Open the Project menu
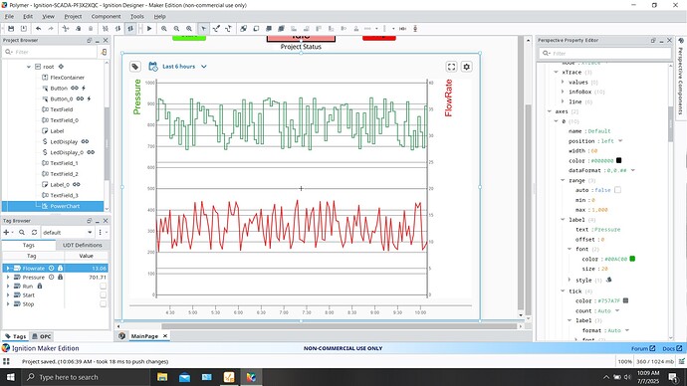This screenshot has height=386, width=687. click(73, 16)
